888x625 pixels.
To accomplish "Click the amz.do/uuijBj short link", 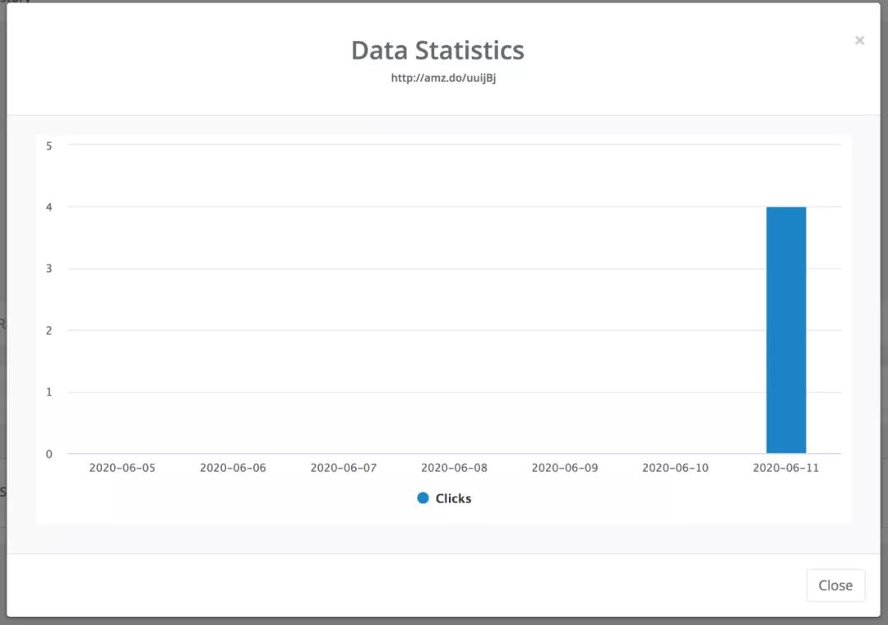I will (x=443, y=79).
